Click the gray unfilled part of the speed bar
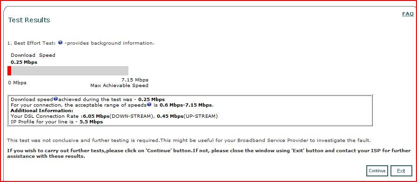The image size is (417, 182). [70, 71]
